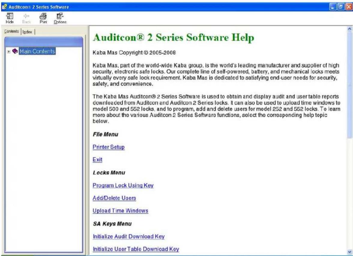The width and height of the screenshot is (353, 256).
Task: Click the File Menu heading text
Action: point(105,134)
